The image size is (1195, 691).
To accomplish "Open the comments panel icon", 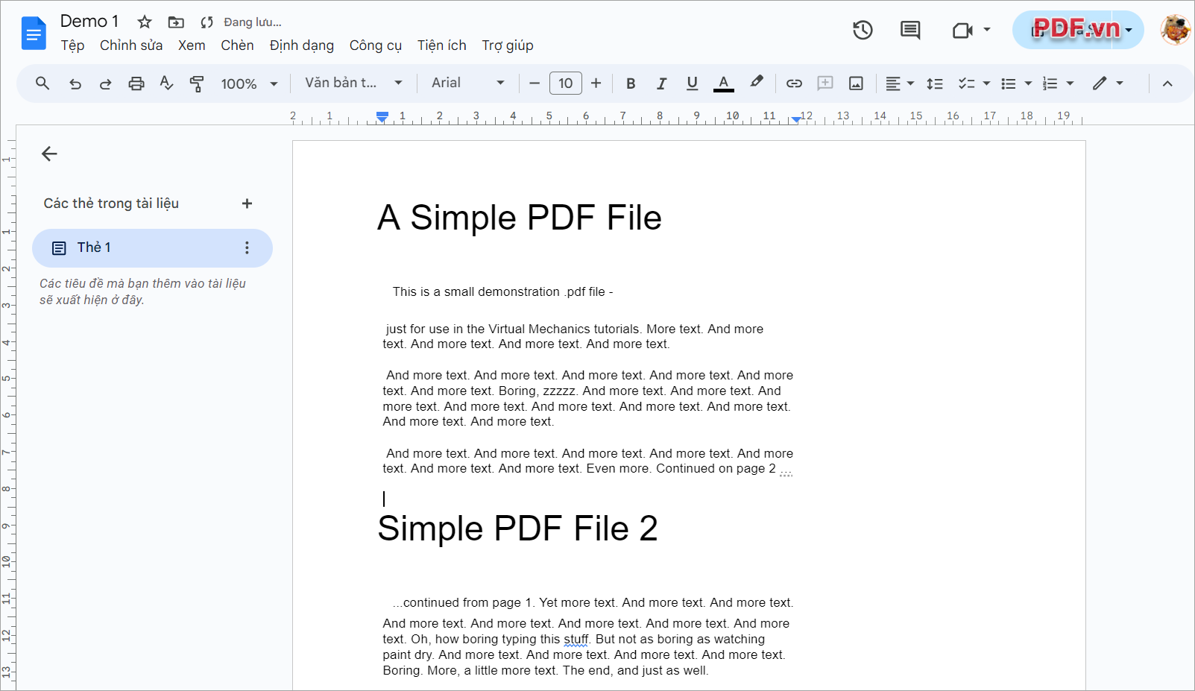I will [x=910, y=30].
